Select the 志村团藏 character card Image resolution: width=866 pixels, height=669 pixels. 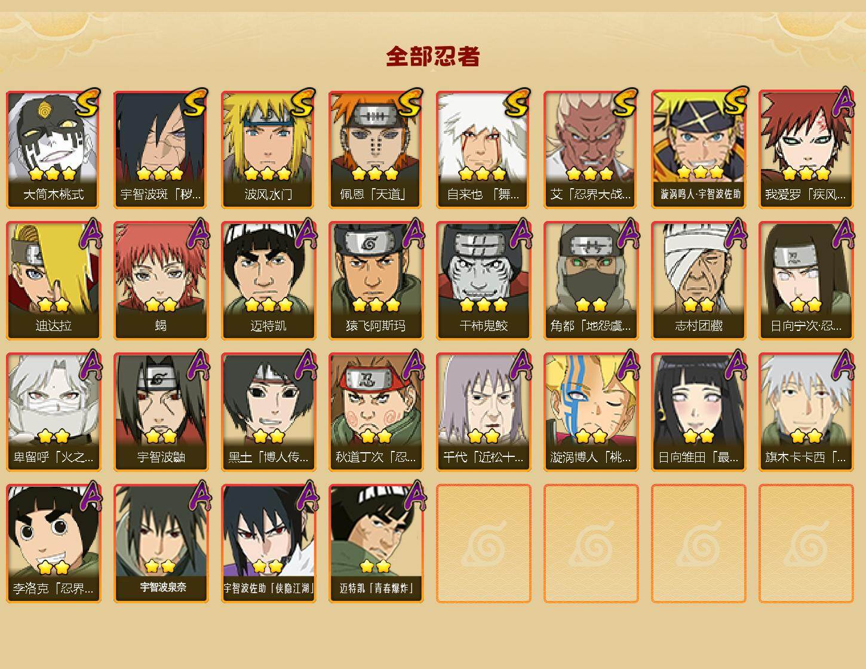pyautogui.click(x=699, y=281)
